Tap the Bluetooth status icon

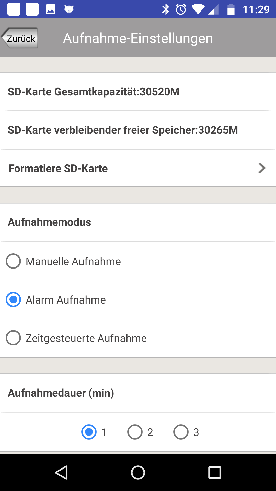[x=166, y=9]
